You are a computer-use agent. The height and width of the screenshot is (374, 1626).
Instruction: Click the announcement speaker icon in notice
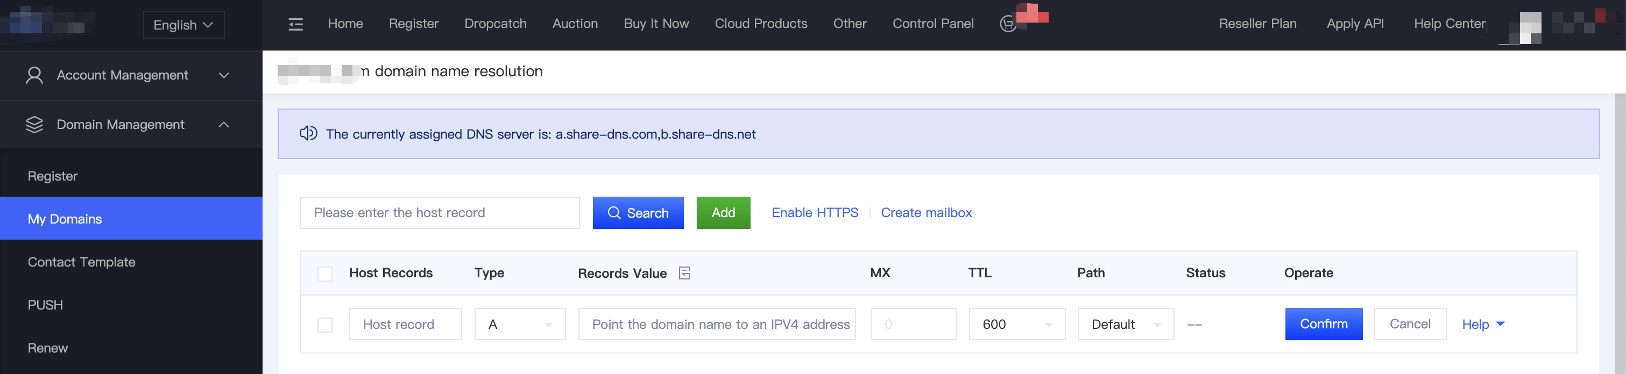308,134
